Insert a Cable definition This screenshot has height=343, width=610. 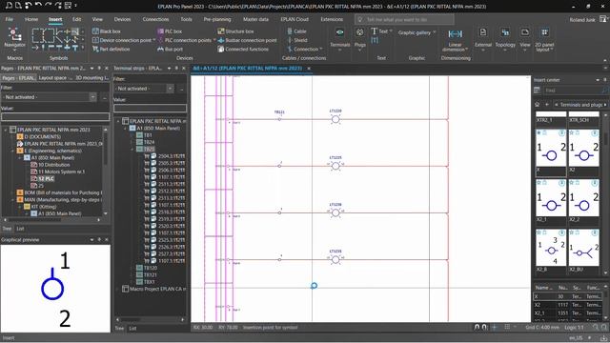(x=296, y=31)
